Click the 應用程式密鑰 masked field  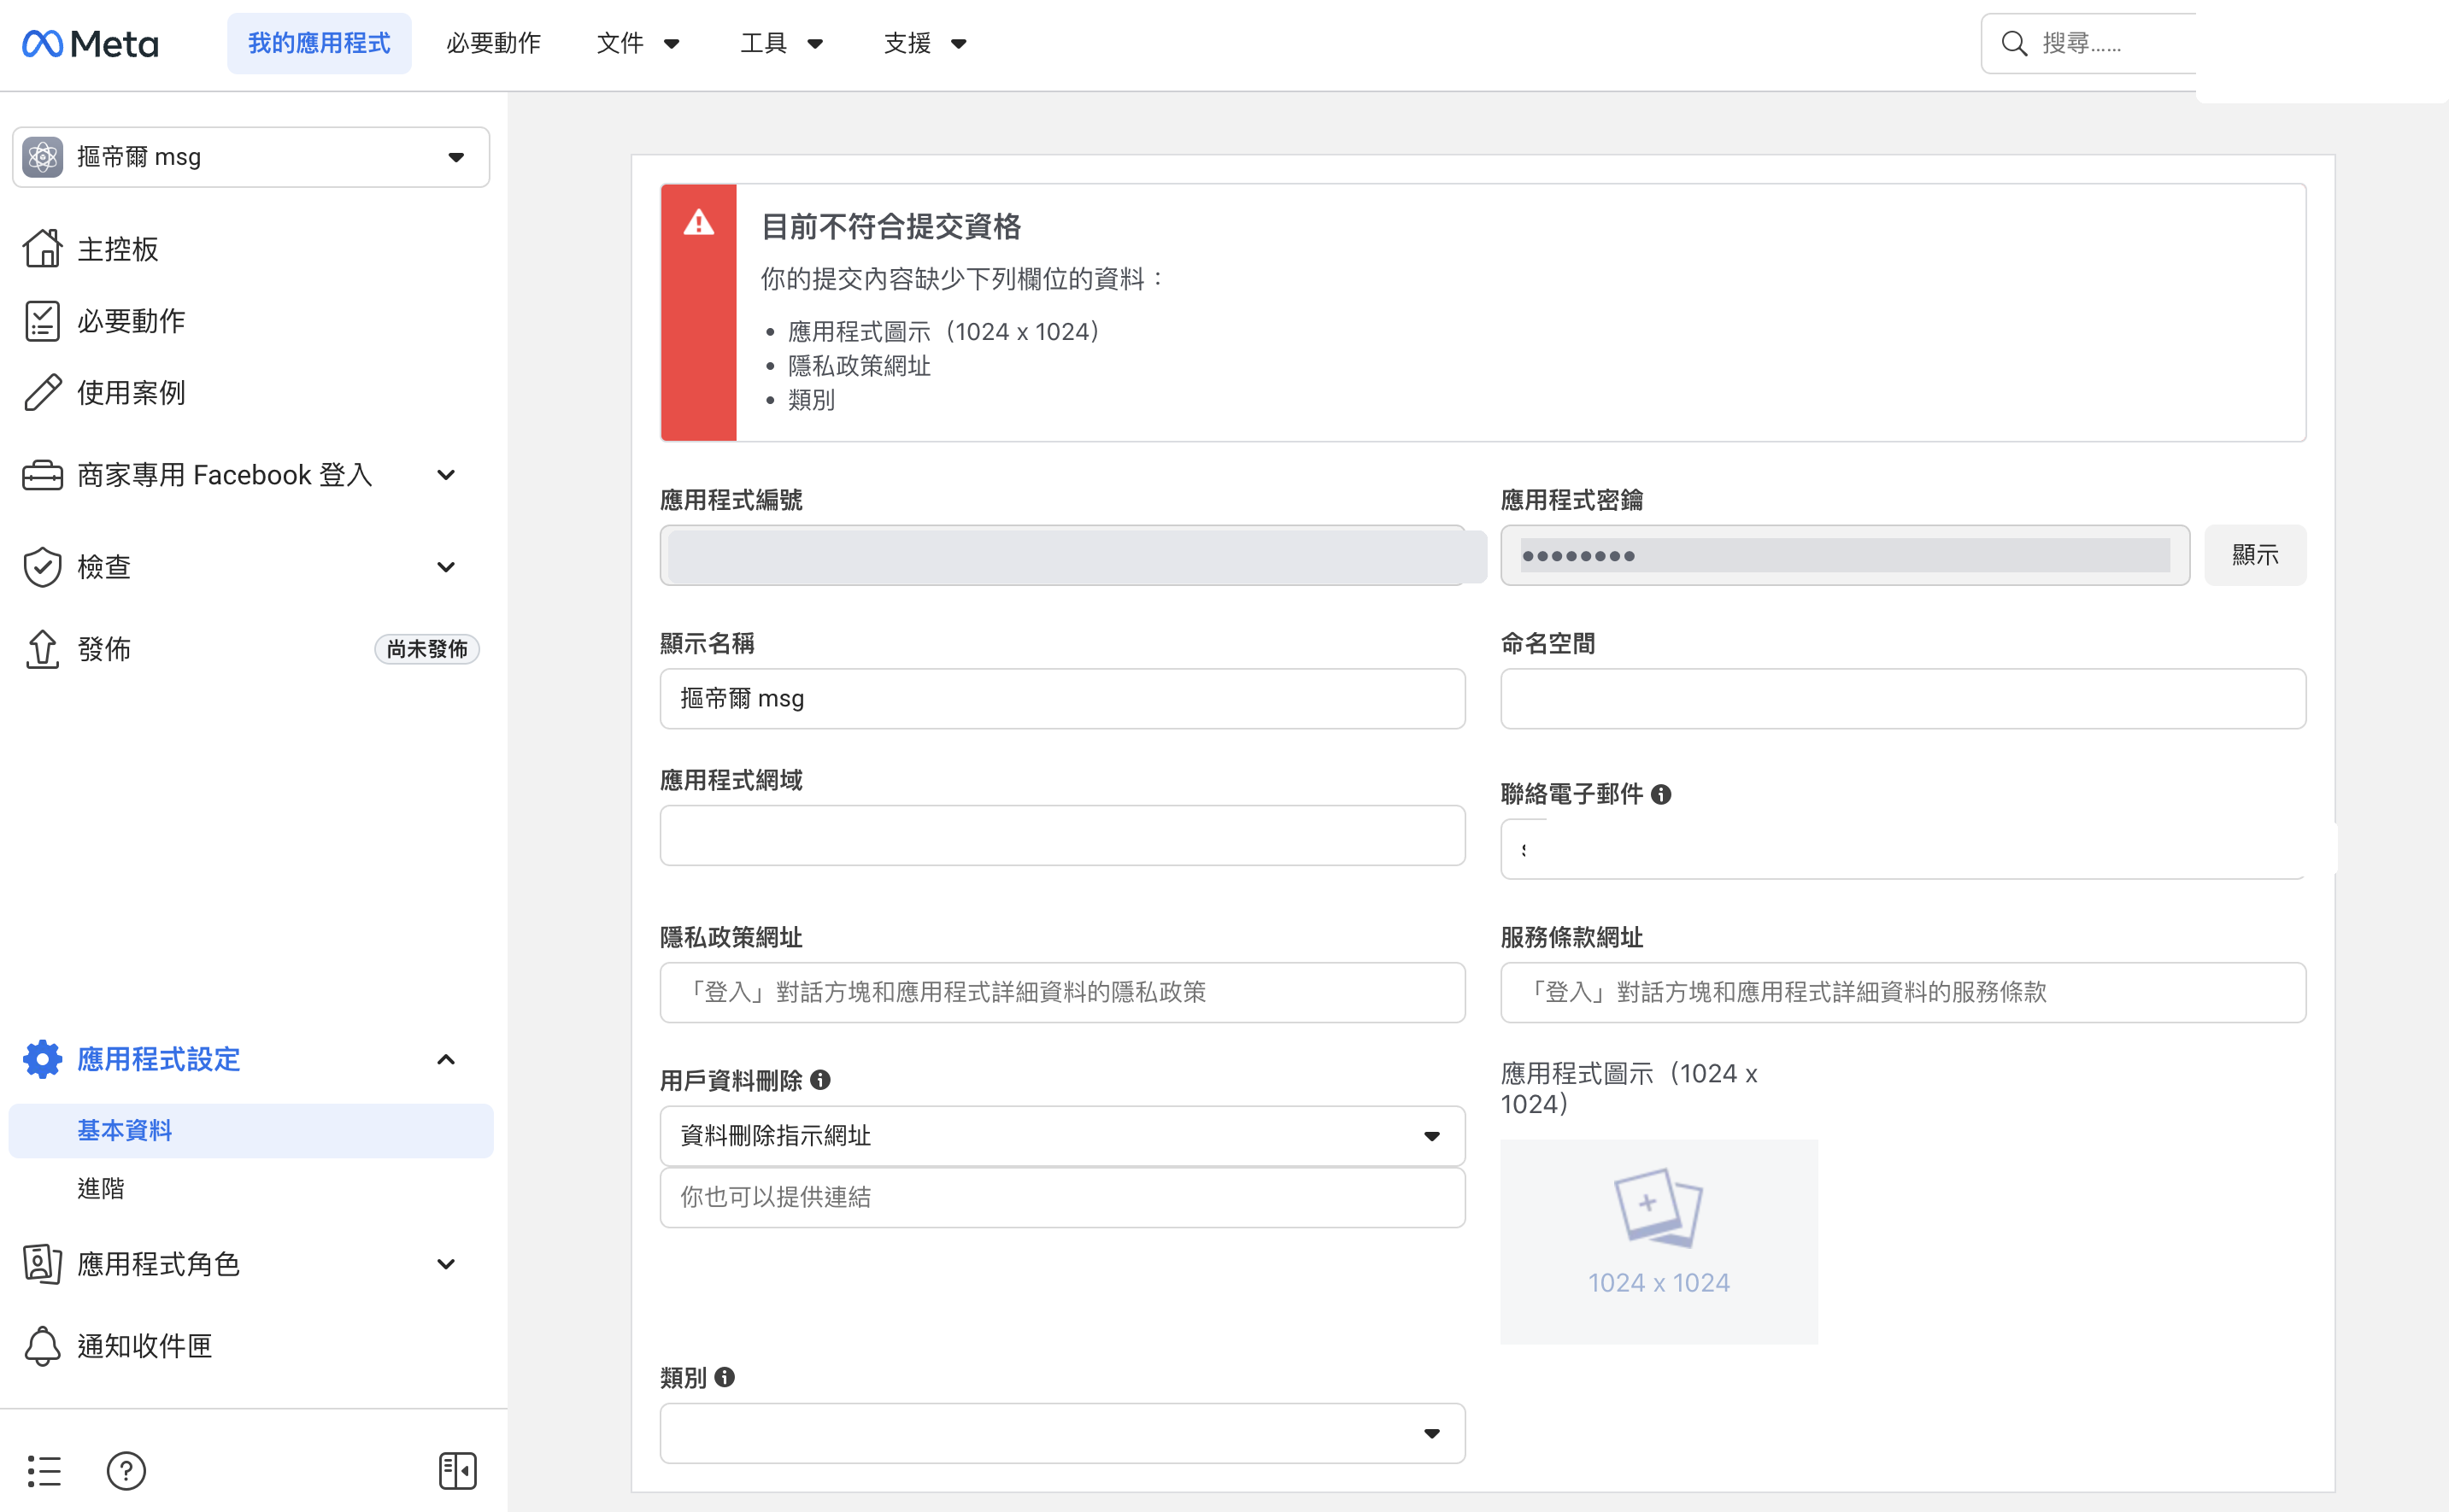[1844, 554]
